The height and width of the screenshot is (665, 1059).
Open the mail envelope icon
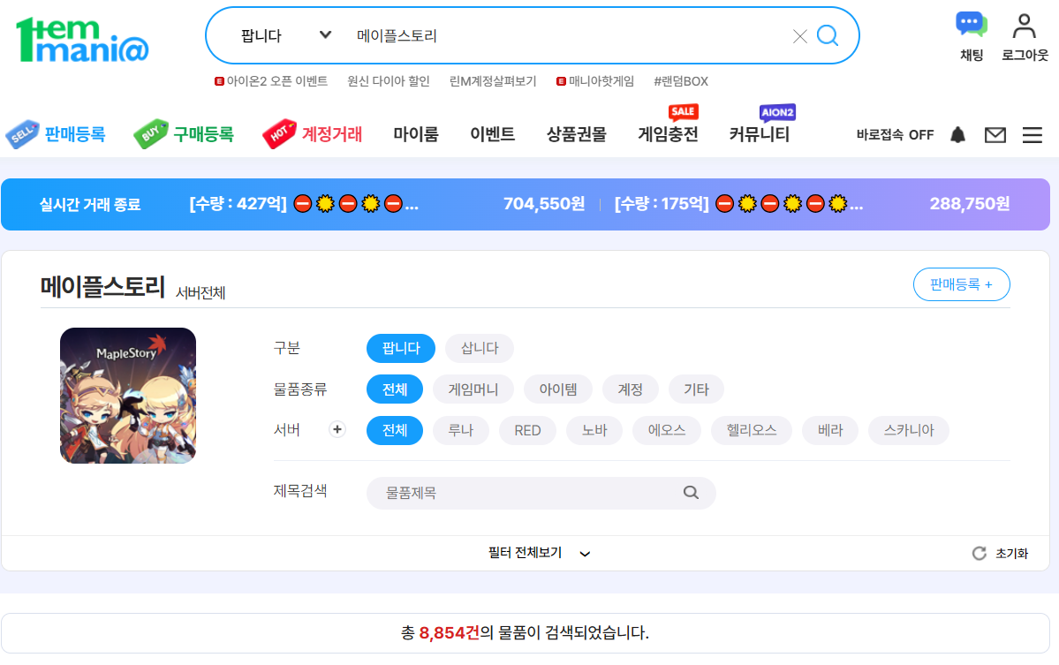[x=995, y=135]
